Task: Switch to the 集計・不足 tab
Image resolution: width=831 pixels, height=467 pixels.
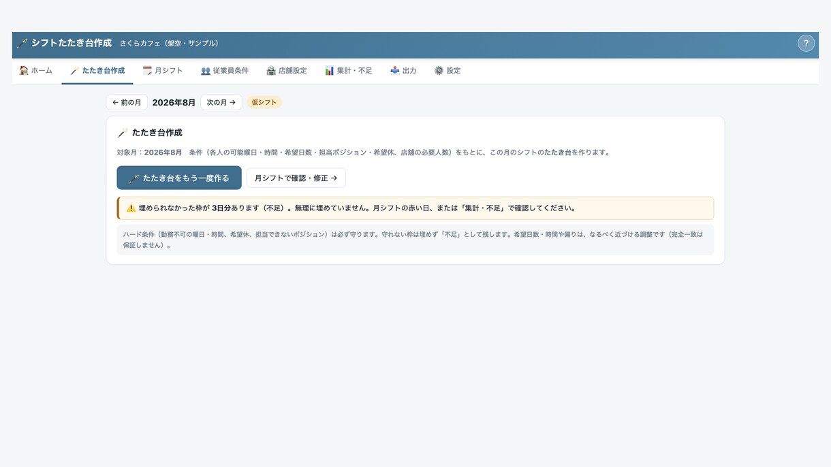Action: tap(349, 71)
